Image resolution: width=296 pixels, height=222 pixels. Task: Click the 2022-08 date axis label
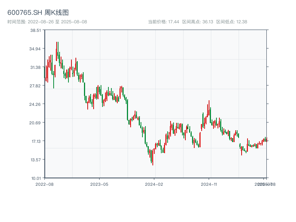pyautogui.click(x=44, y=184)
